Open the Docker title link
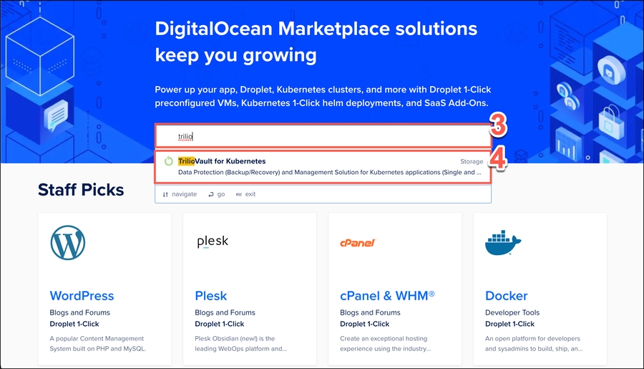 tap(506, 296)
